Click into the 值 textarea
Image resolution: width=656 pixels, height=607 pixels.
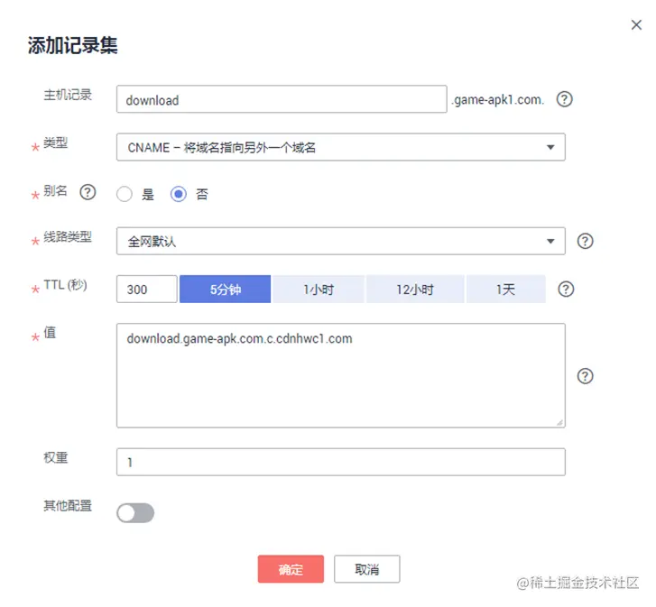(x=340, y=375)
